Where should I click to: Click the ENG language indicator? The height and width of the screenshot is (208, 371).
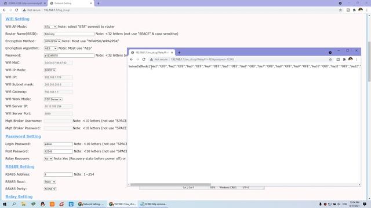345,204
